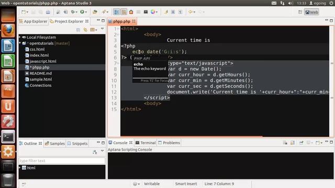335x188 pixels.
Task: Open LibreOffice Calc from the dock
Action: pos(8,61)
